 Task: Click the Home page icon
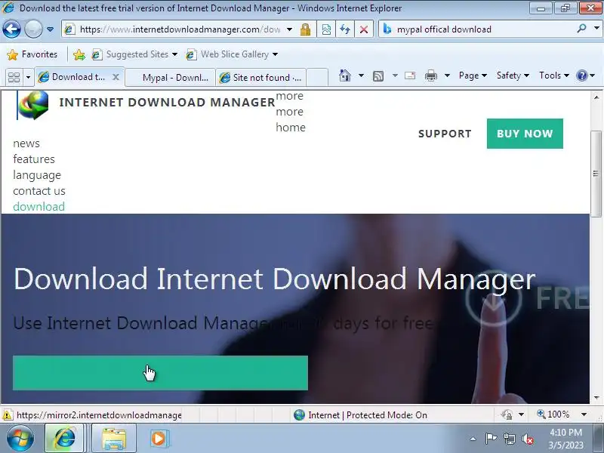(x=345, y=75)
